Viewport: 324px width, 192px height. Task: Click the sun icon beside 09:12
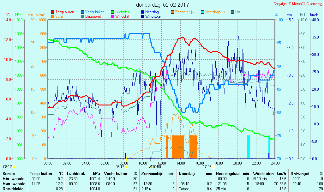[x=14, y=166]
